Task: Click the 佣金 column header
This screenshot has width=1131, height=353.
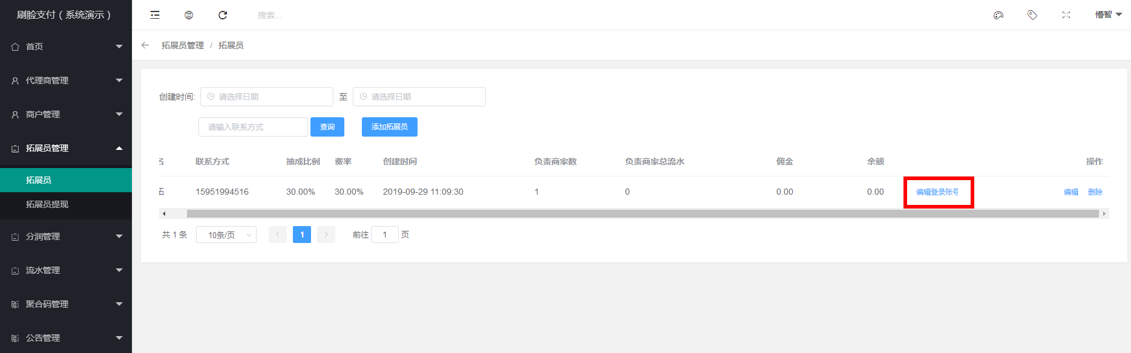Action: click(x=785, y=161)
